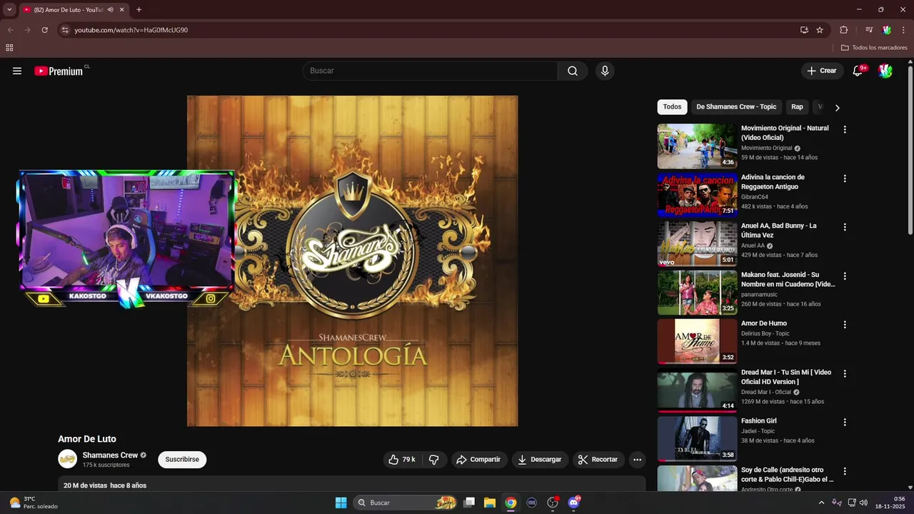Open Chrome extensions puzzle icon
Screen dimensions: 914x514
click(843, 30)
